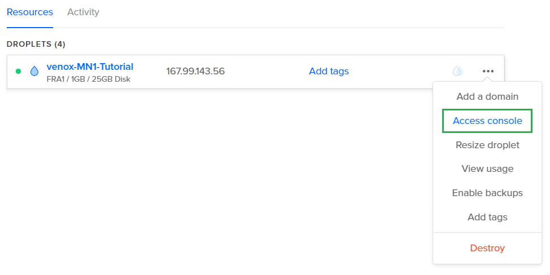Screen dimensions: 550x275
Task: Pick Add tags in the dropdown menu
Action: click(x=487, y=217)
